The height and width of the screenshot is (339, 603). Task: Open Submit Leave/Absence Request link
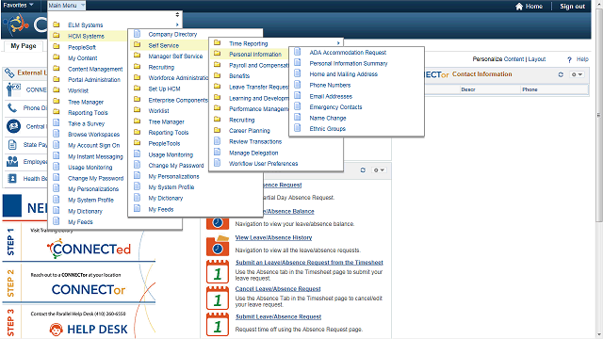point(279,316)
